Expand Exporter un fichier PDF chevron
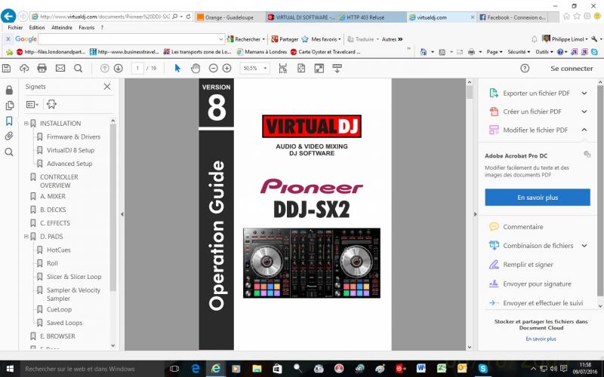604x377 pixels. [584, 93]
